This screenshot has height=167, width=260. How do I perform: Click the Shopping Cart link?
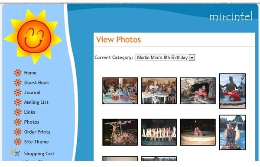39,154
